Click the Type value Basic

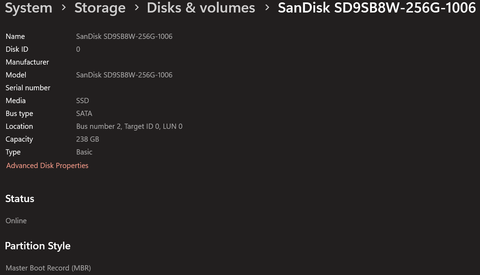84,152
